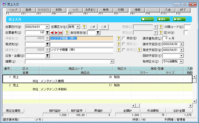Click 商品コード column header

[76, 69]
